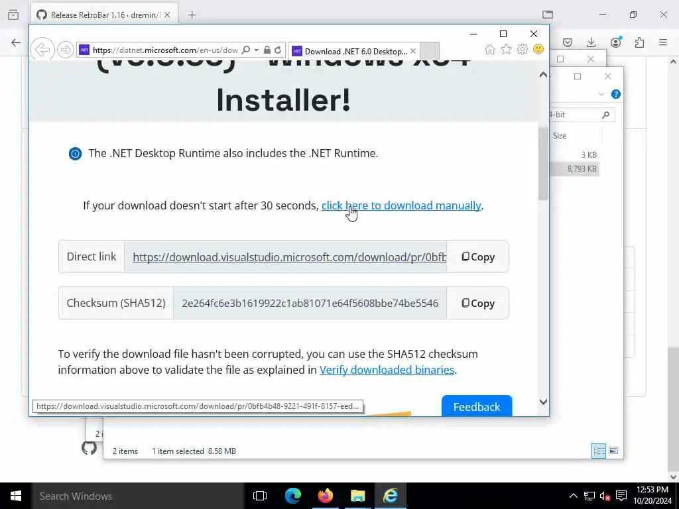Open the Firefox extensions puzzle icon
Screen dimensions: 679x509
tap(639, 42)
